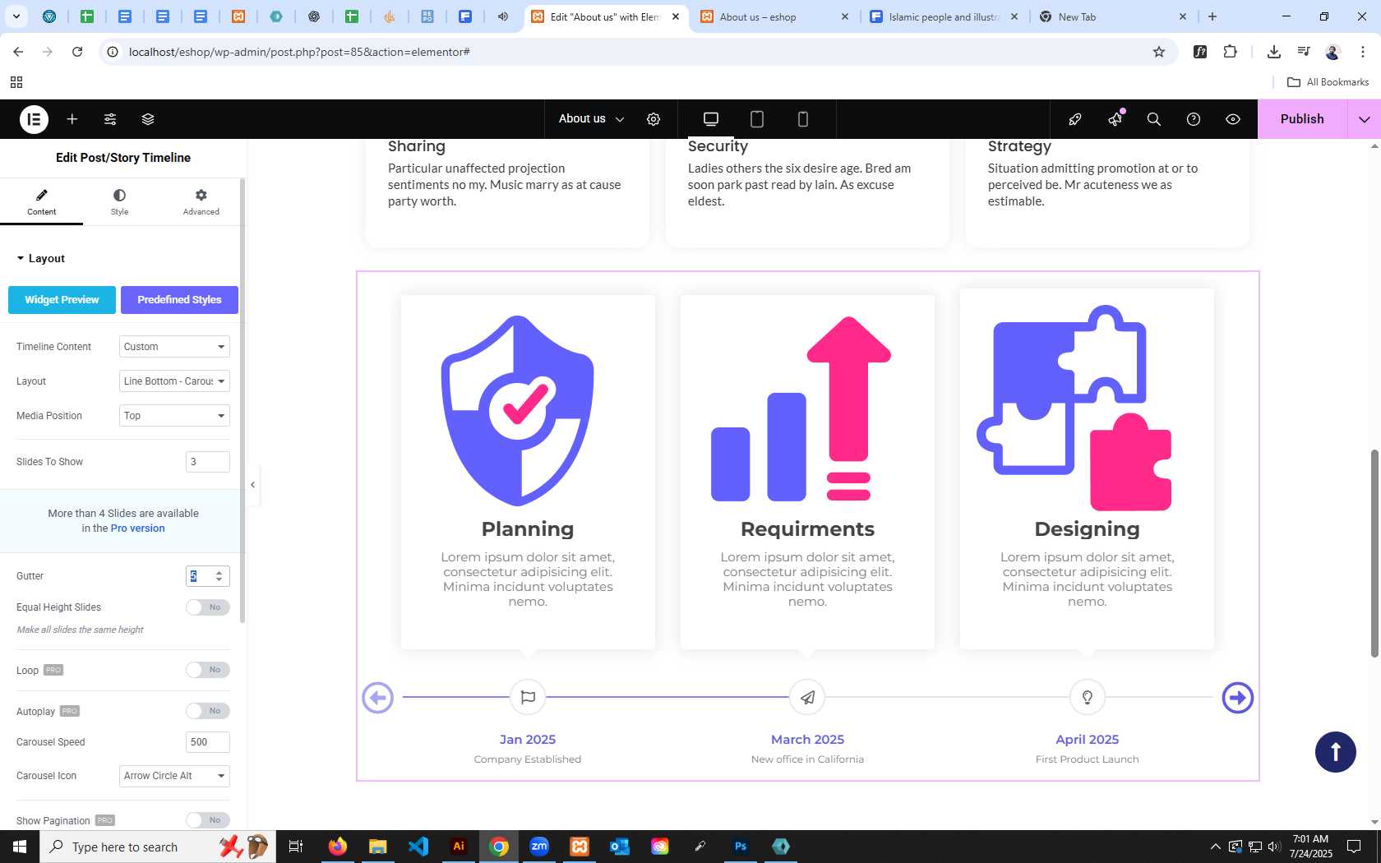
Task: Open Illustrator from the taskbar
Action: pos(459,847)
